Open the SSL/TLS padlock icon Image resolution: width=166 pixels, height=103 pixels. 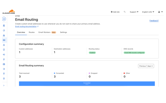pyautogui.click(x=4, y=45)
